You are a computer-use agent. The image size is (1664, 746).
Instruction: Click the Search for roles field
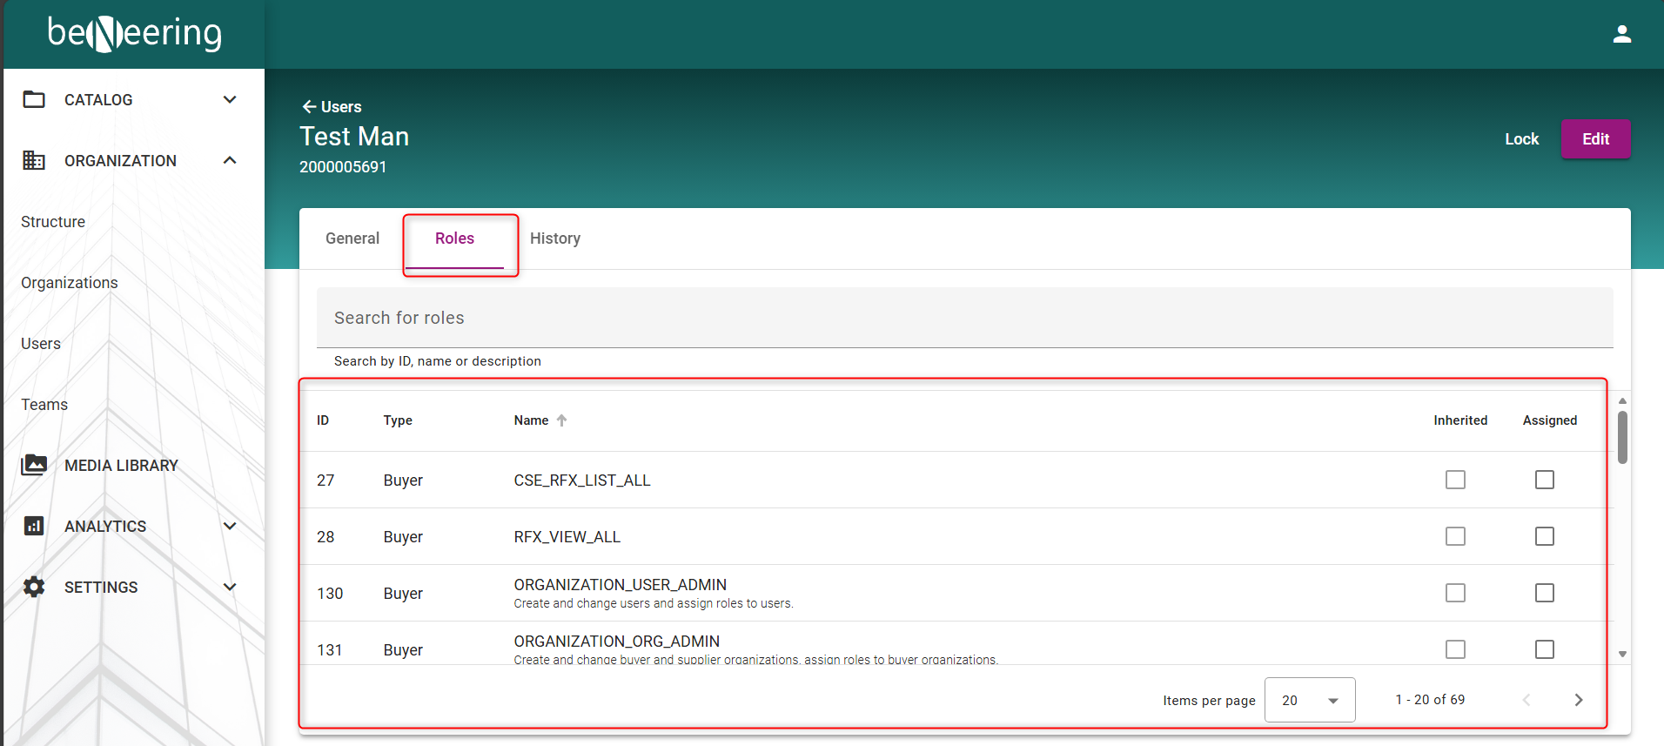click(963, 318)
